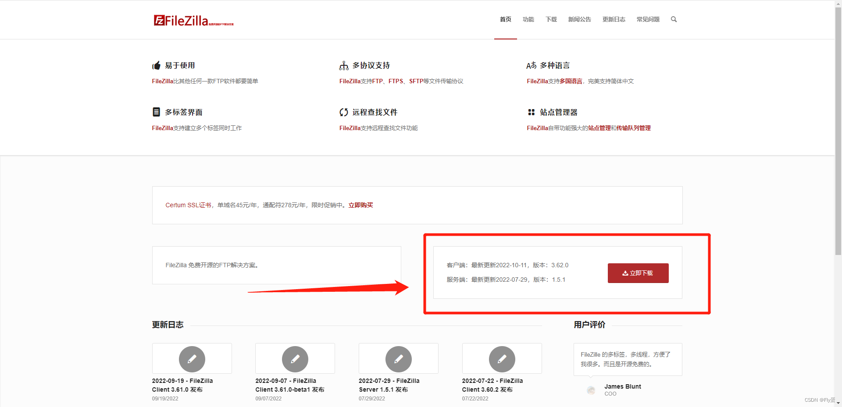This screenshot has width=842, height=407.
Task: Click the 服务端 version 1.5.1 line
Action: 506,280
